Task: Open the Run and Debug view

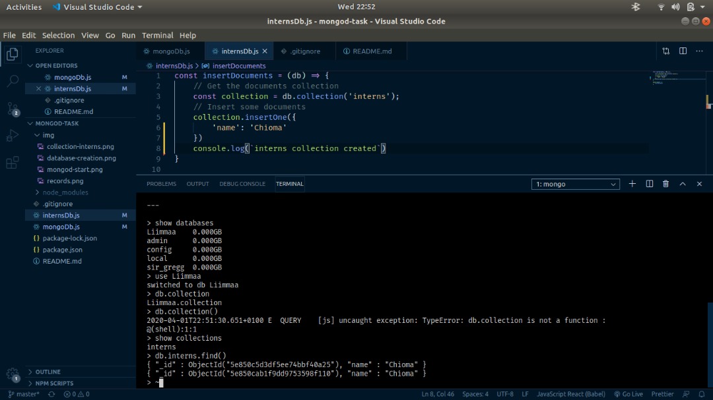Action: (x=13, y=135)
